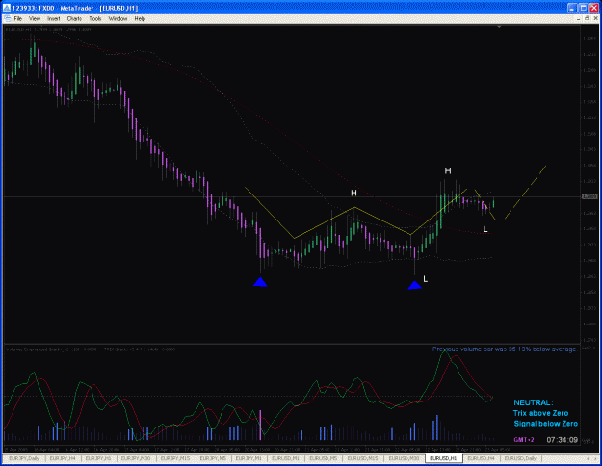Switch to the EURUSD,Daily chart tab

tap(520, 458)
